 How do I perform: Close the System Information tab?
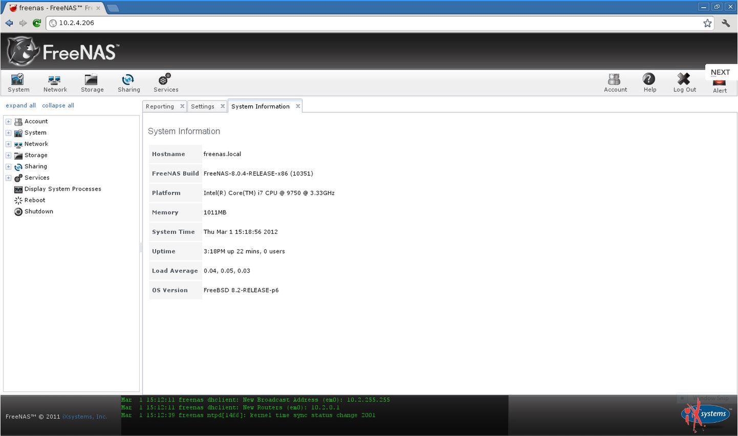pyautogui.click(x=298, y=106)
